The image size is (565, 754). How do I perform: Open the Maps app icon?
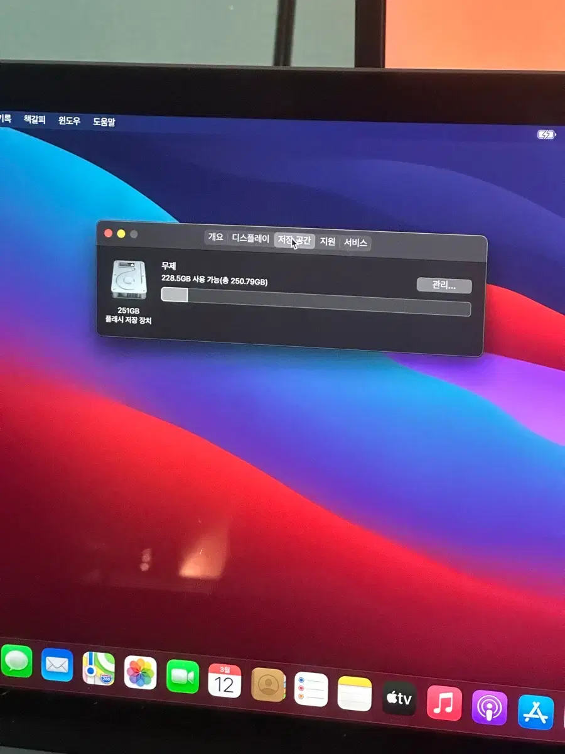[99, 669]
